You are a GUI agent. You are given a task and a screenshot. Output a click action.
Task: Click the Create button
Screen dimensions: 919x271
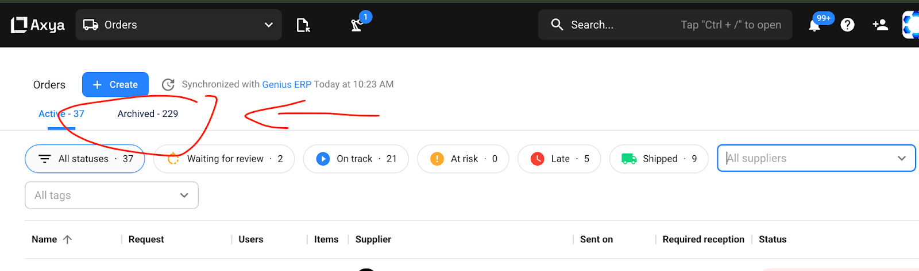coord(115,85)
